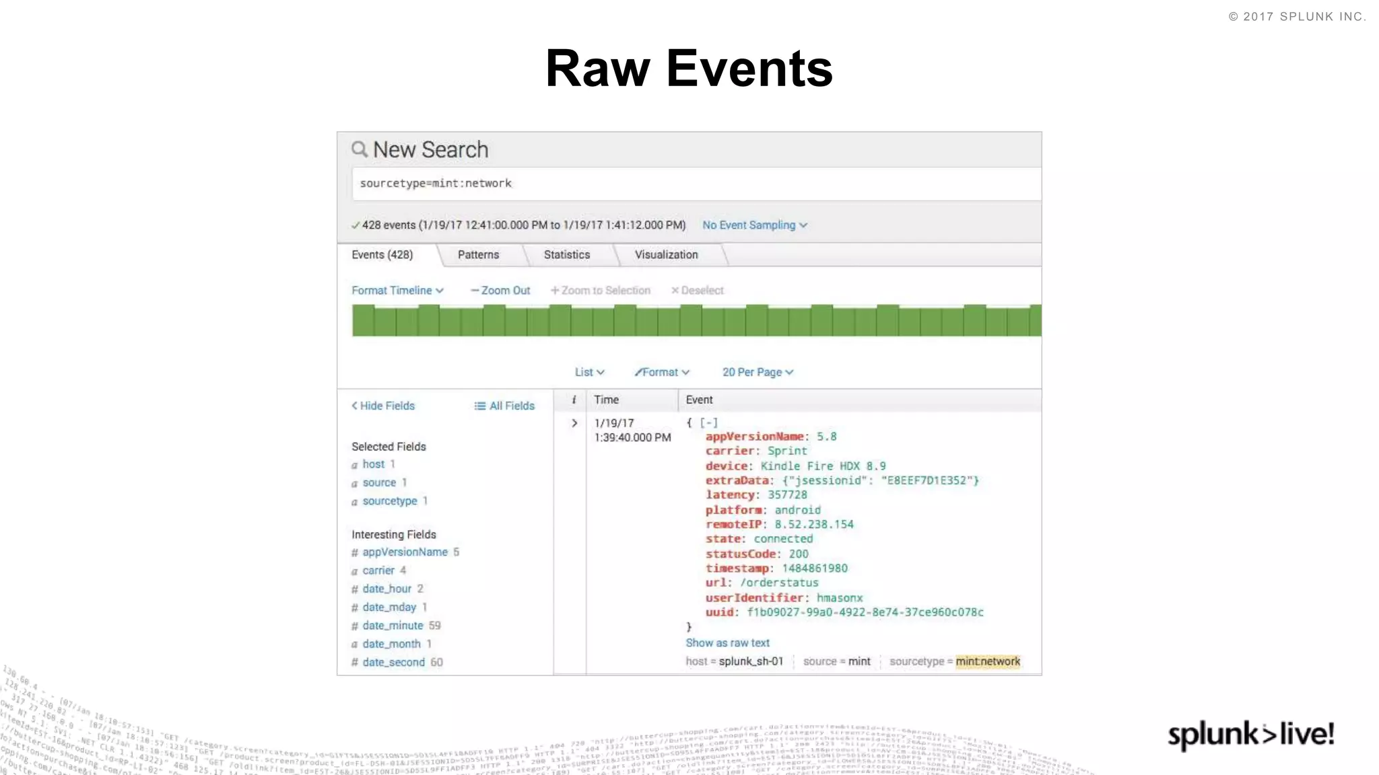The image size is (1379, 775).
Task: Click url value /orderstatus
Action: [x=779, y=583]
